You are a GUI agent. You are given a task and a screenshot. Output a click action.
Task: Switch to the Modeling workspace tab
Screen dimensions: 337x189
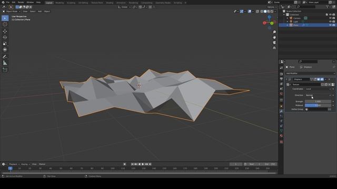60,3
